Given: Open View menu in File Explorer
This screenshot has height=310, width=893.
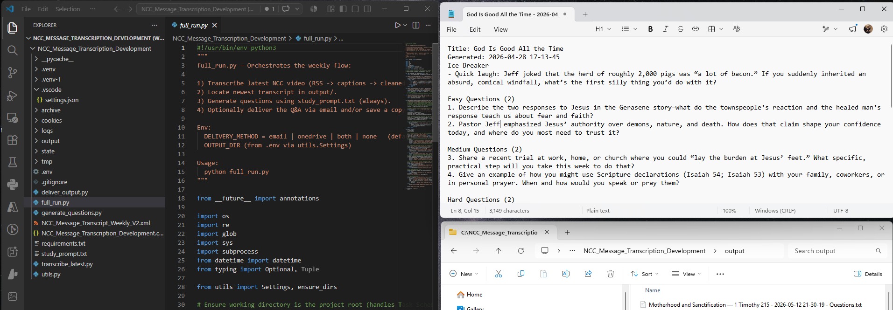Looking at the screenshot, I should point(686,274).
